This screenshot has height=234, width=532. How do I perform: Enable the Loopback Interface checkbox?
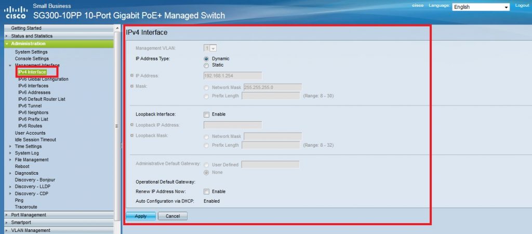[207, 114]
